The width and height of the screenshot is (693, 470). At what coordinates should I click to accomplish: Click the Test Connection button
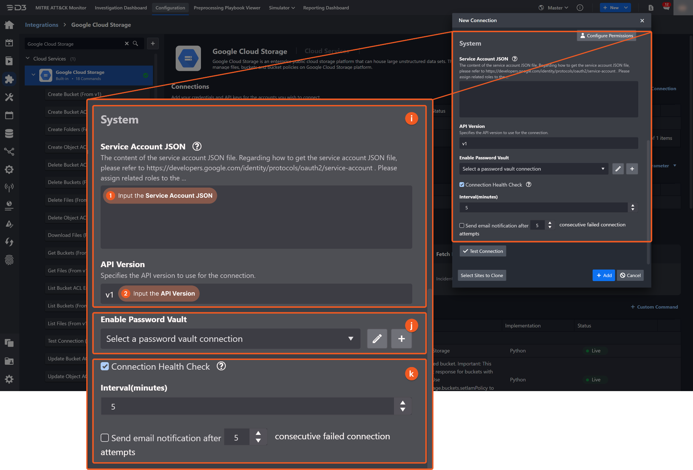click(x=483, y=251)
